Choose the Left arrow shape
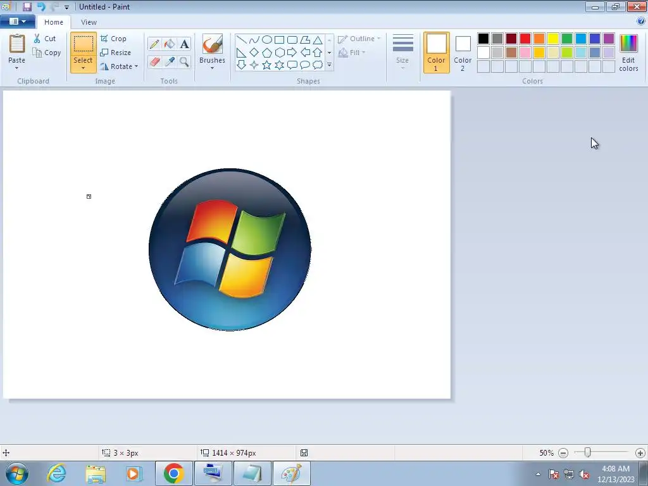 (x=305, y=53)
